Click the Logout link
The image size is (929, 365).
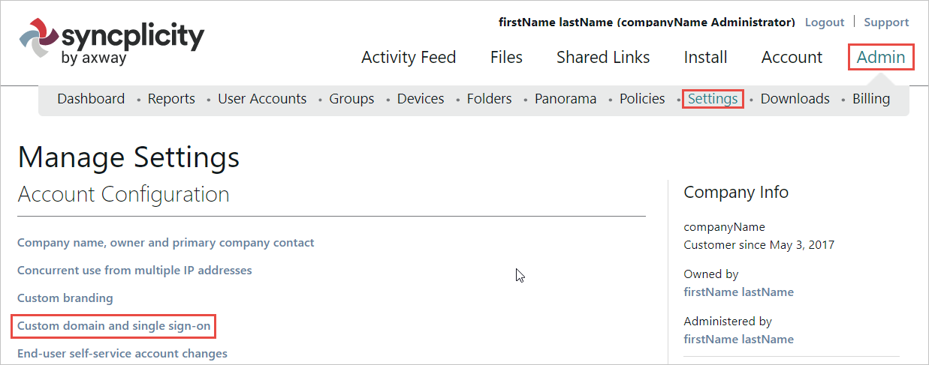coord(825,22)
